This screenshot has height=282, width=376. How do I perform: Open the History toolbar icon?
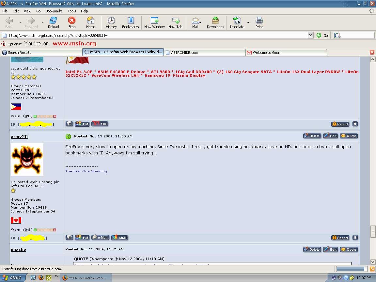point(111,23)
